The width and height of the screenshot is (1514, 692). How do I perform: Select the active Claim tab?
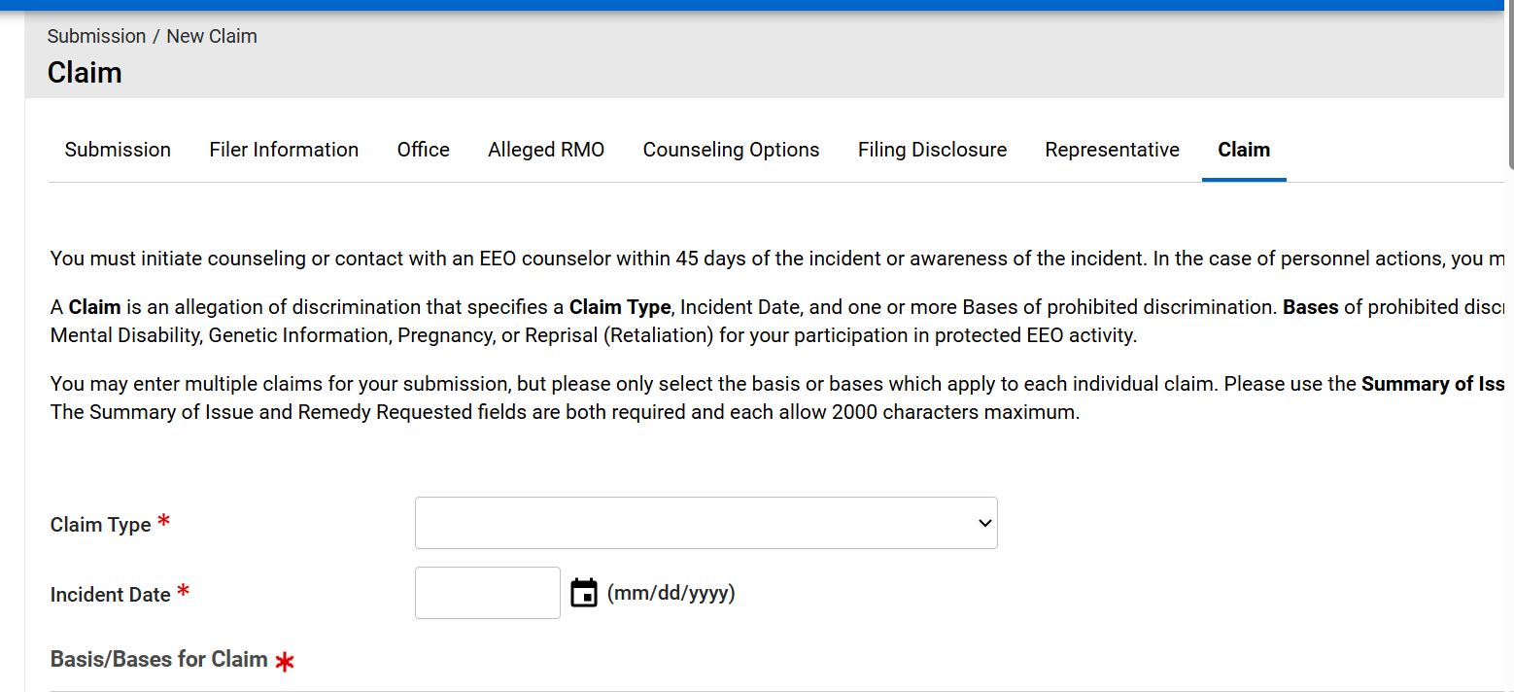point(1244,150)
